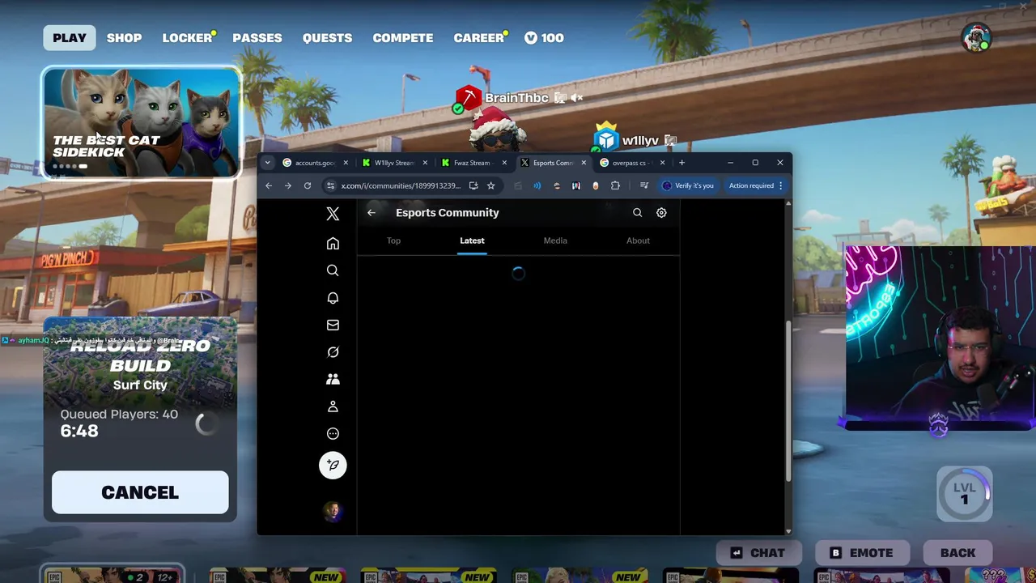The image size is (1036, 583).
Task: Select the Media tab in community
Action: click(555, 240)
